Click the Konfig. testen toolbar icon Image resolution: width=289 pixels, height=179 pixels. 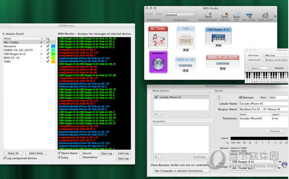265,15
